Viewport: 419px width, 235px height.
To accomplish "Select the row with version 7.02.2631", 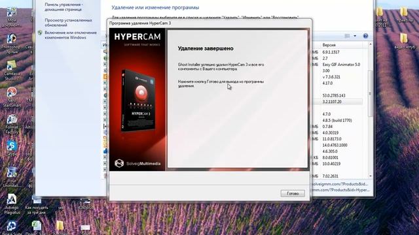I will pos(330,176).
